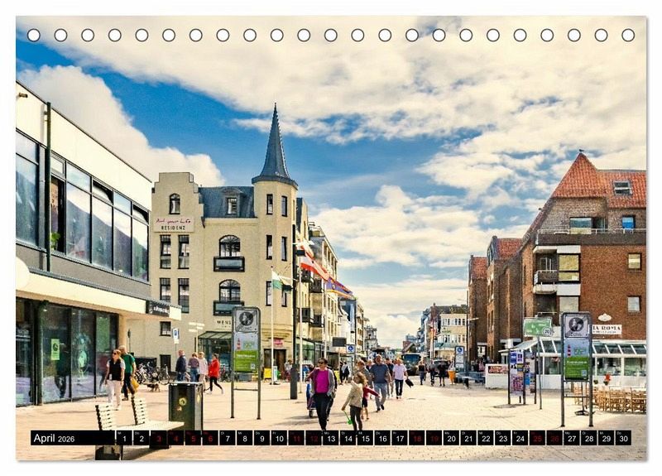Click the trash bin beside the bench
The height and width of the screenshot is (476, 662).
[x=185, y=405]
